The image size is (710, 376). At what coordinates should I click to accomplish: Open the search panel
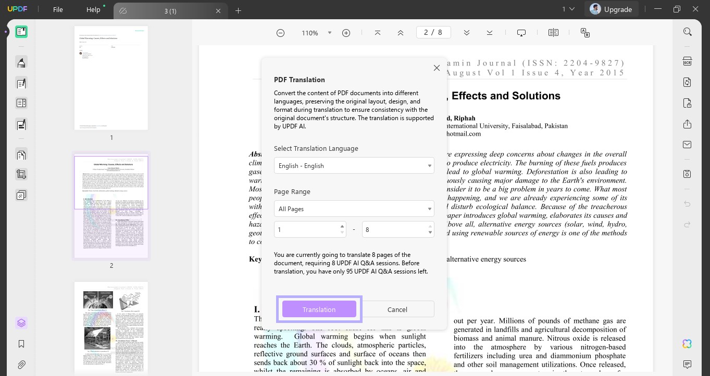tap(688, 32)
